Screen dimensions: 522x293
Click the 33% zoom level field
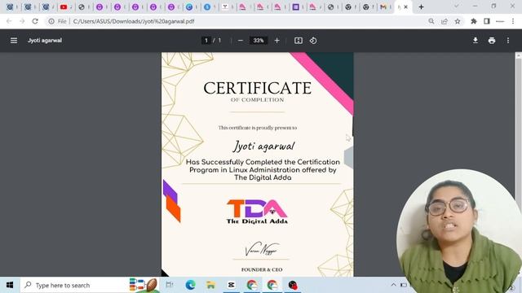point(259,41)
